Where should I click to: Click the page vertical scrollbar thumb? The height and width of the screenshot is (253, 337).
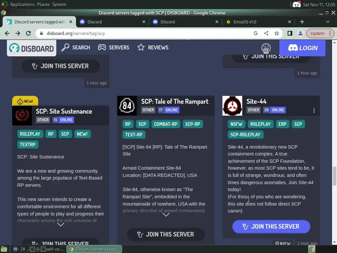[334, 176]
